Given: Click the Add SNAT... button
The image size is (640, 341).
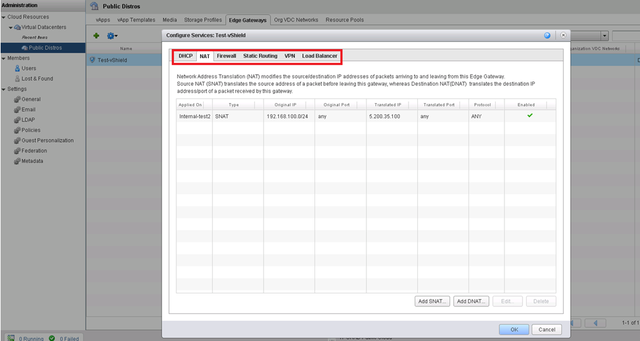Looking at the screenshot, I should [x=431, y=301].
